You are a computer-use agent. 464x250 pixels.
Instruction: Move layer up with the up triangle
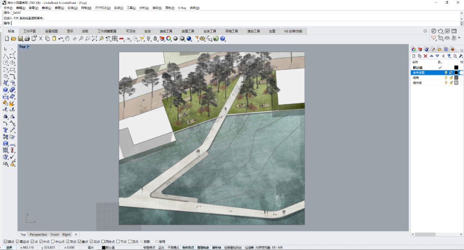click(431, 56)
